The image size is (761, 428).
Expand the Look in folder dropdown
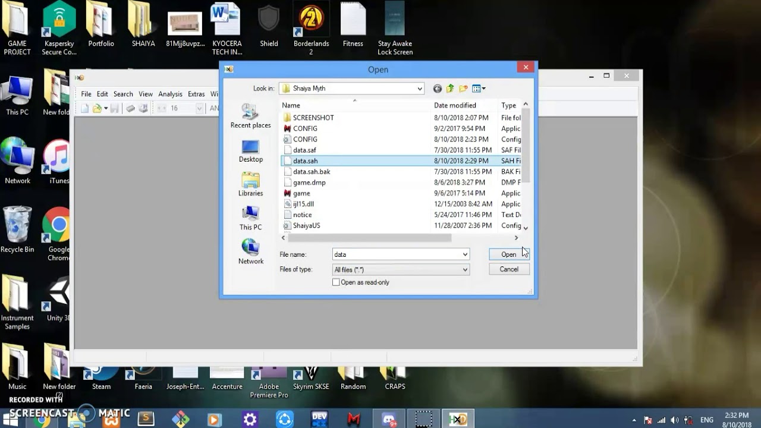coord(419,89)
